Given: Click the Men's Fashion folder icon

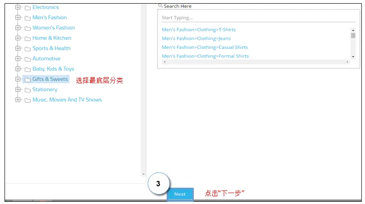Looking at the screenshot, I should [x=28, y=18].
